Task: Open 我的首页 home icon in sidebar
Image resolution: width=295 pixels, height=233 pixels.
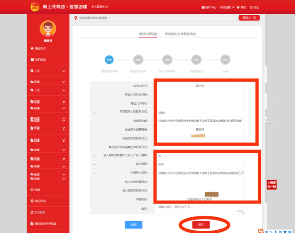Action: point(32,48)
